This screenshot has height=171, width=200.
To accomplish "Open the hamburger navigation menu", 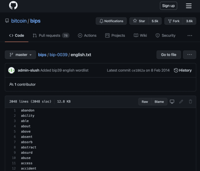I will point(189,6).
